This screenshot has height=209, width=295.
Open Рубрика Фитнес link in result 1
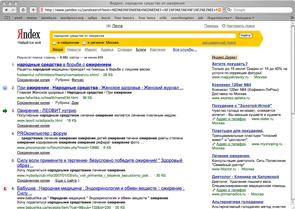coord(77,80)
